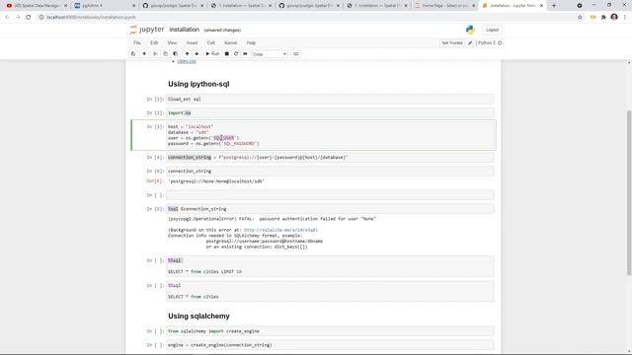Click the pencil edit mode indicator
Screen dimensions: 632x355
(470, 42)
